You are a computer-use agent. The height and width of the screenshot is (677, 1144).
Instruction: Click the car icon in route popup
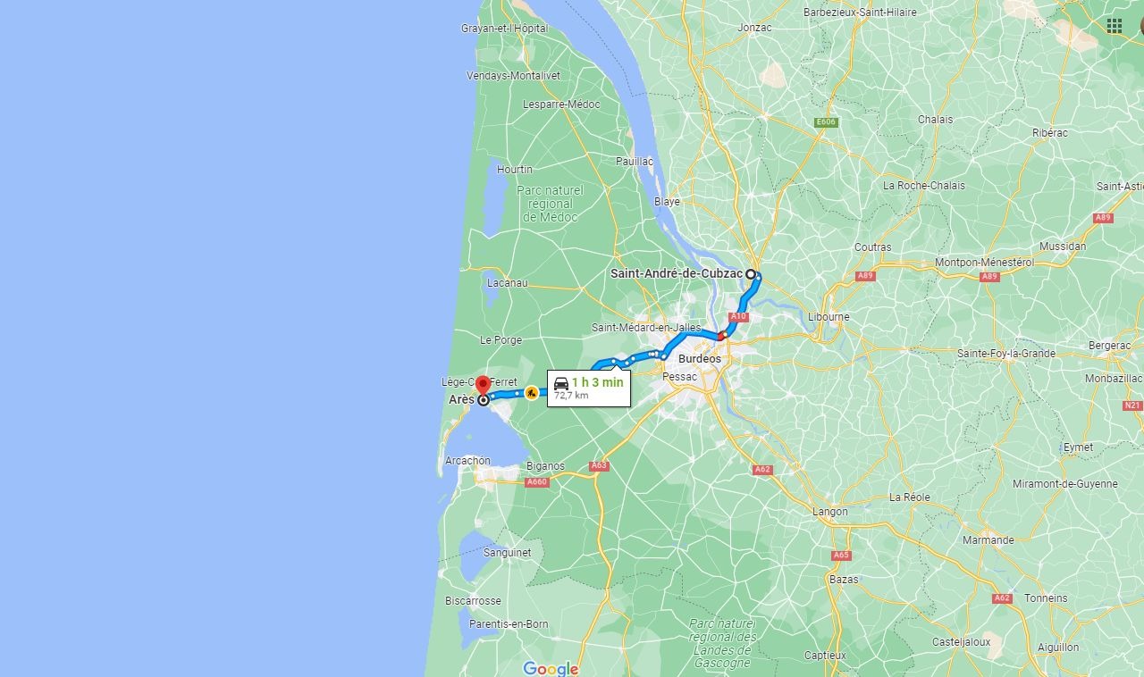[561, 383]
